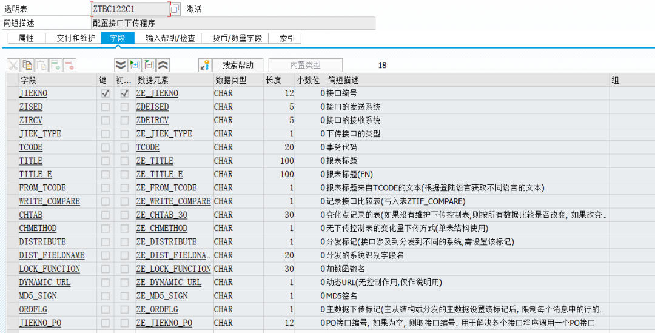Image resolution: width=655 pixels, height=333 pixels.
Task: Open data element ZE_MD5_SIGN
Action: pos(162,296)
